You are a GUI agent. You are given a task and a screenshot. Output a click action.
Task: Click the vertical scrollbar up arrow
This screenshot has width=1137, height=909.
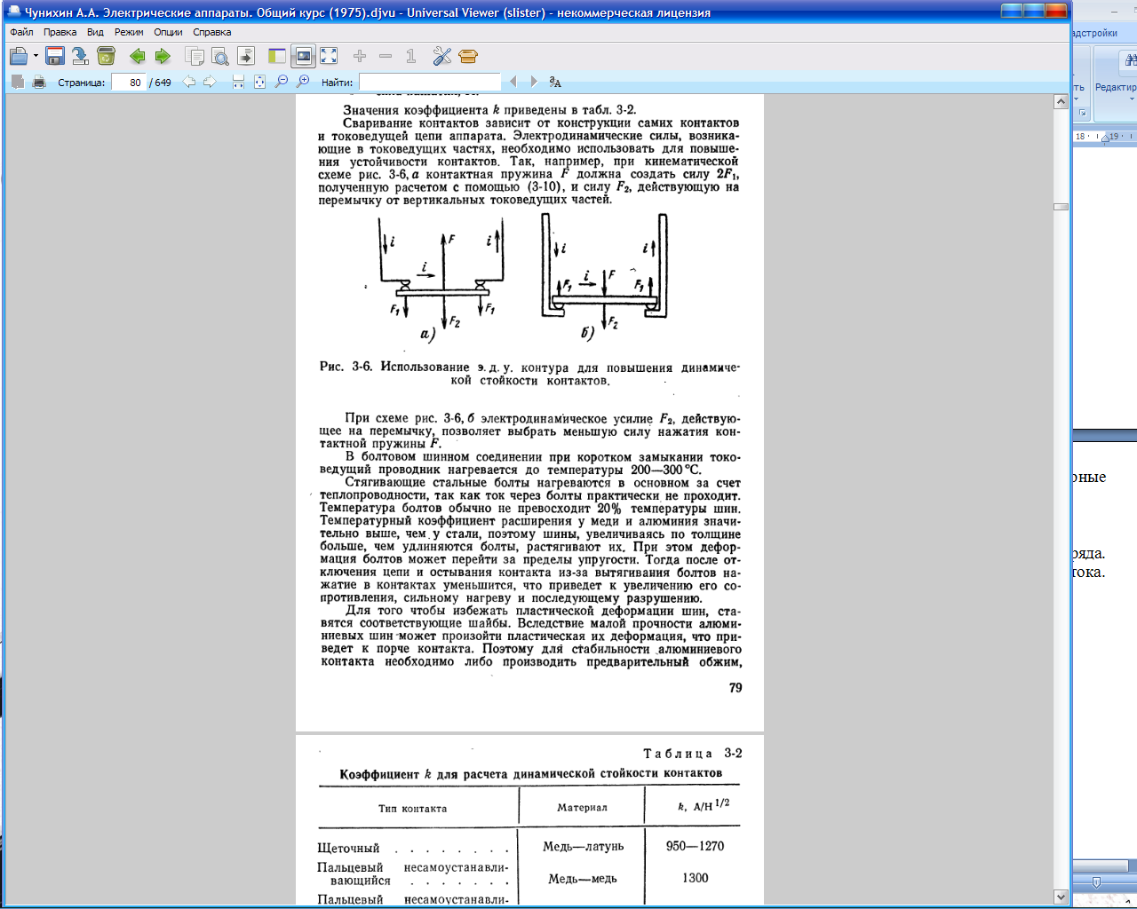click(1061, 102)
